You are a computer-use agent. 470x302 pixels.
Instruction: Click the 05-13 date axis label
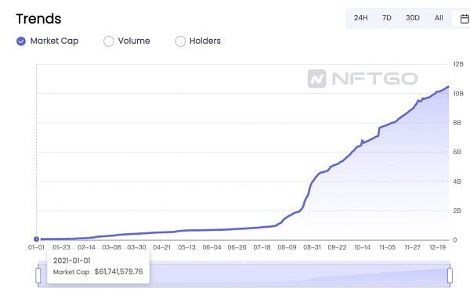coord(186,247)
